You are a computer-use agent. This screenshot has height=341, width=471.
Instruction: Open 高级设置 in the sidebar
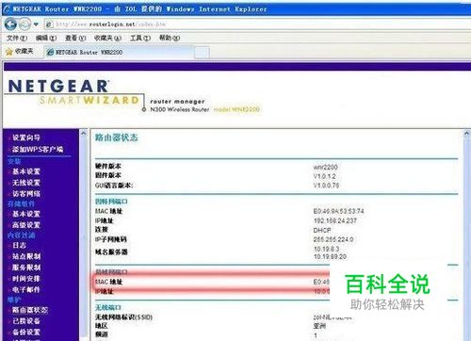(x=26, y=225)
